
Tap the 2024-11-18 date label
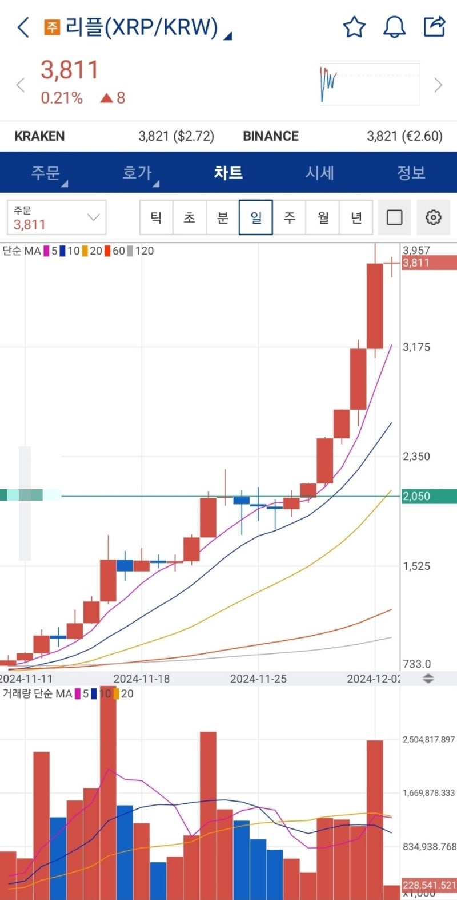coord(142,679)
